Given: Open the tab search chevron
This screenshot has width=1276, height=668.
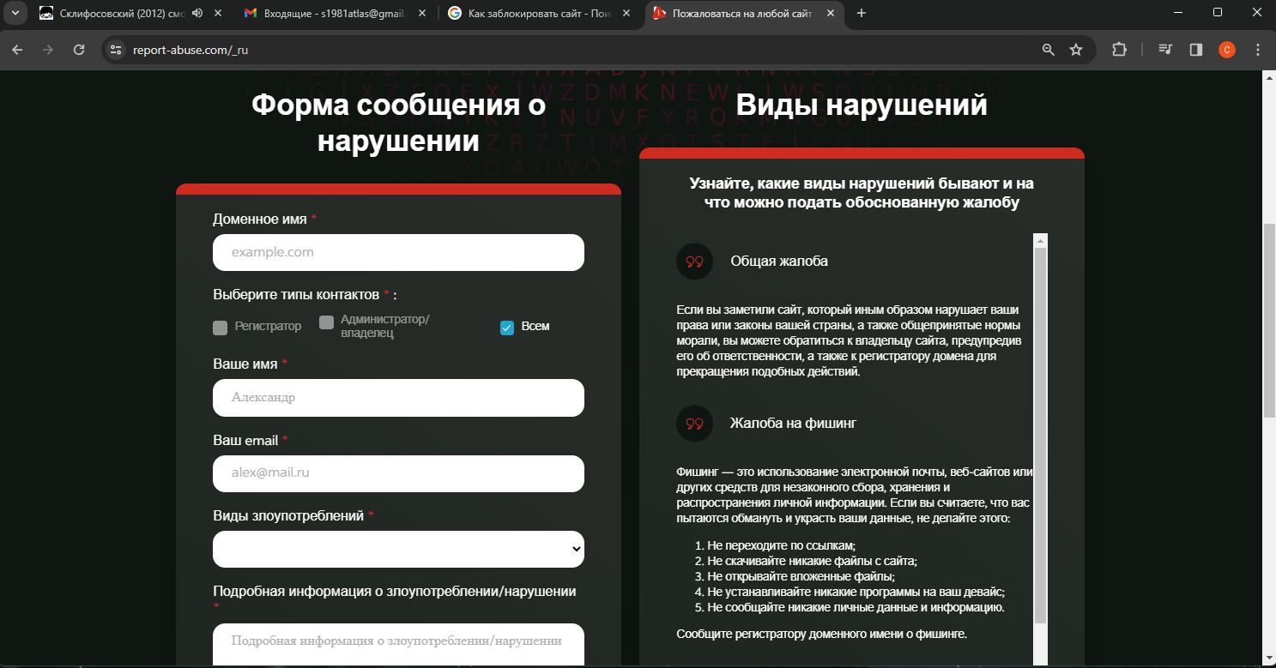Looking at the screenshot, I should (x=15, y=13).
